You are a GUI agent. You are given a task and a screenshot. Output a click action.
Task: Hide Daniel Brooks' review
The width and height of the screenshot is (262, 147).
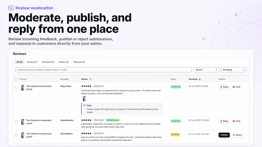click(236, 121)
